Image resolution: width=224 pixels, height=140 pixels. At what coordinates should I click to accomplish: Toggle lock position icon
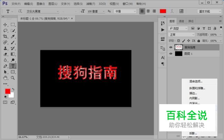(189, 41)
